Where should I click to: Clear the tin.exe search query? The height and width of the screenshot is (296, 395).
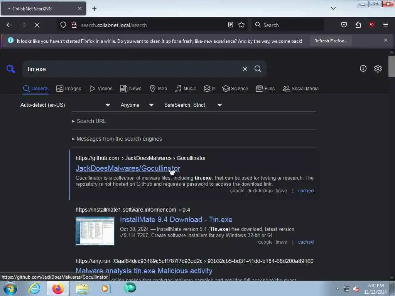(x=245, y=69)
